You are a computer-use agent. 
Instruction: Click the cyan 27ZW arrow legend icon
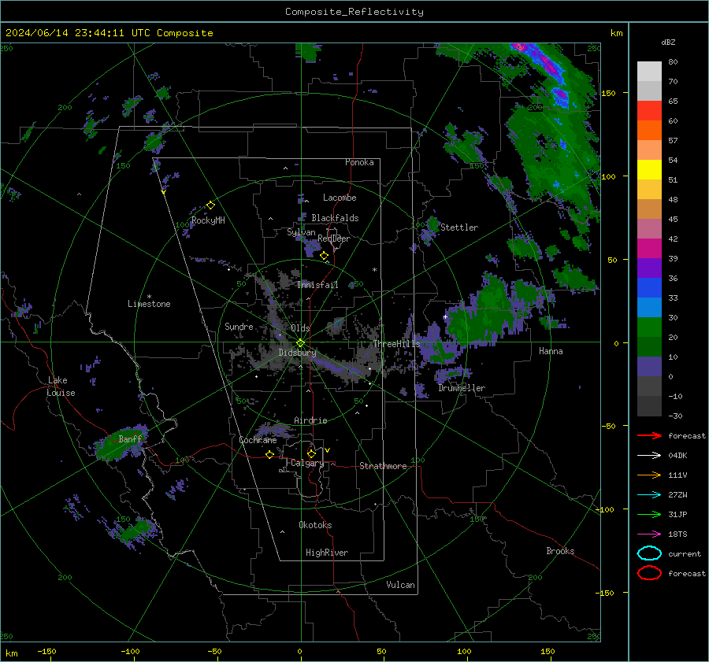pos(649,495)
